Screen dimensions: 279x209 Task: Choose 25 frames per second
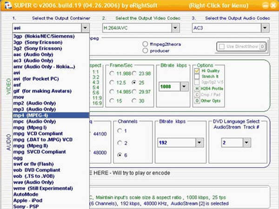click(134, 82)
